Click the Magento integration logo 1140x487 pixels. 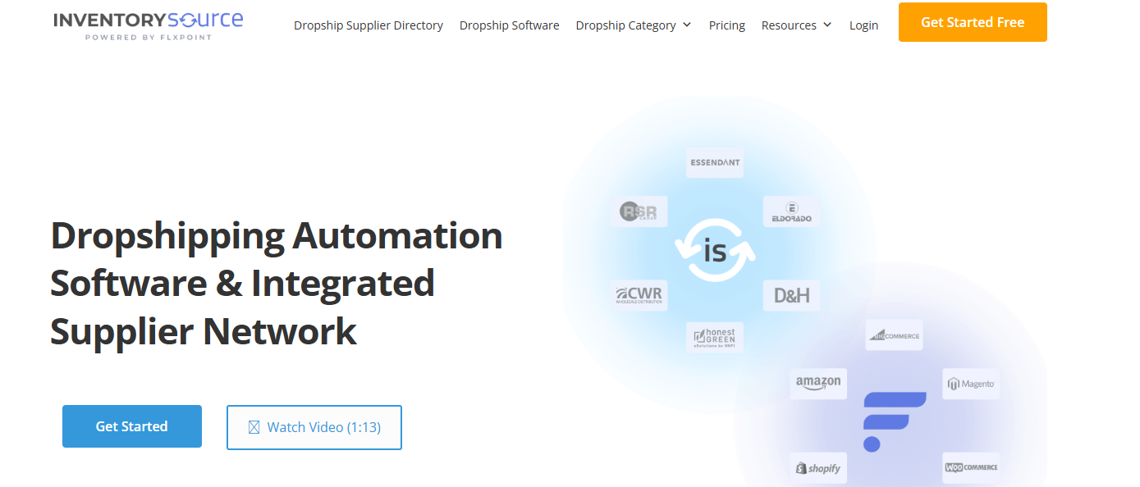pyautogui.click(x=971, y=383)
